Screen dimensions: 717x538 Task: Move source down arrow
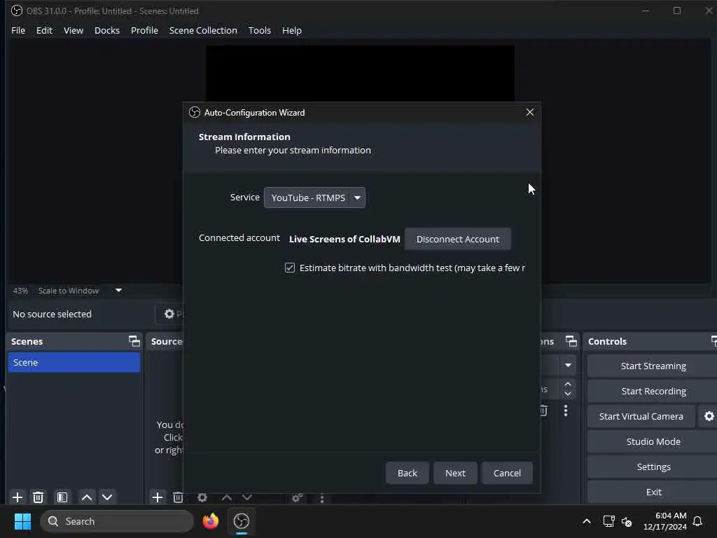247,497
